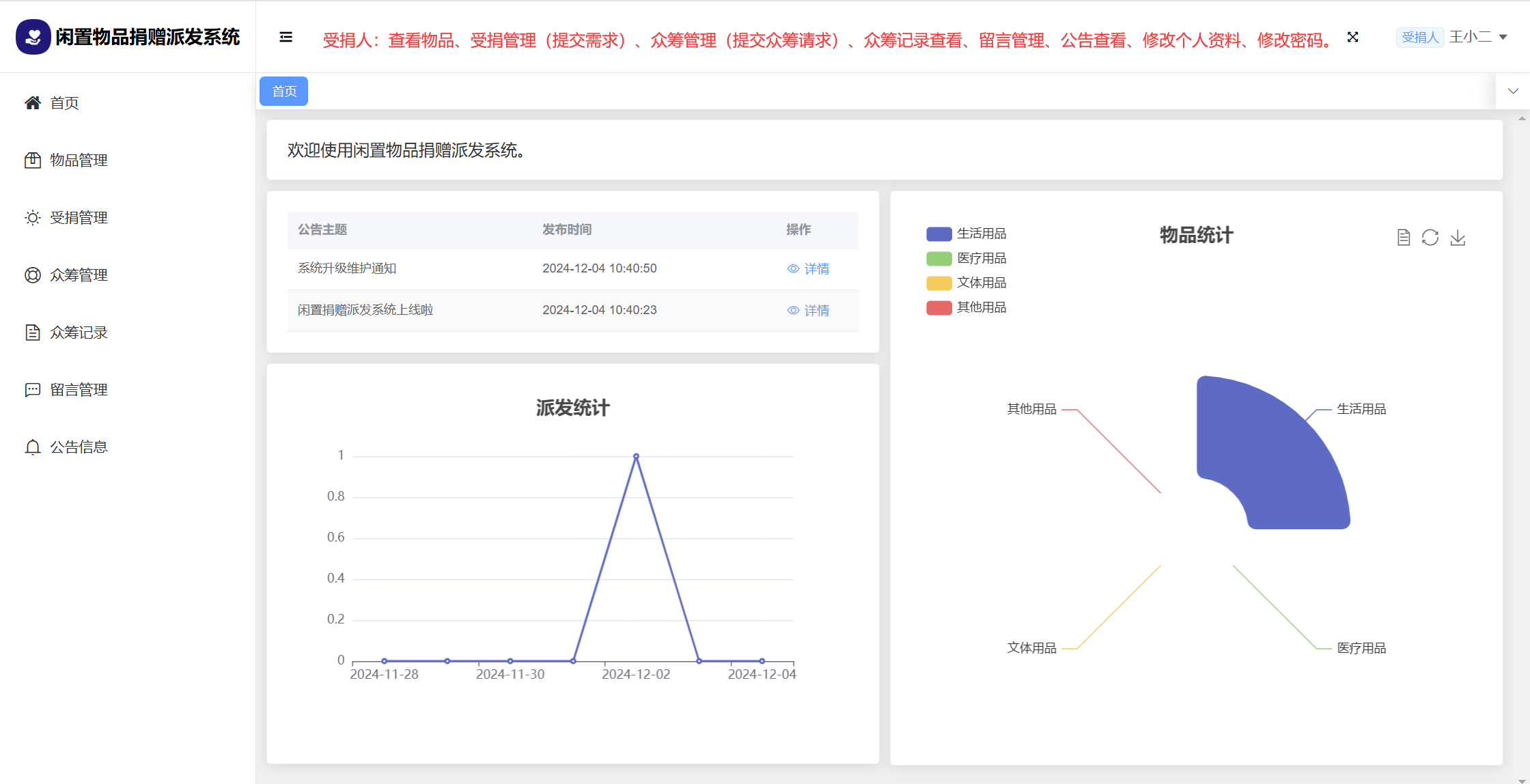Open the chart data view icon
This screenshot has height=784, width=1530.
click(1404, 238)
